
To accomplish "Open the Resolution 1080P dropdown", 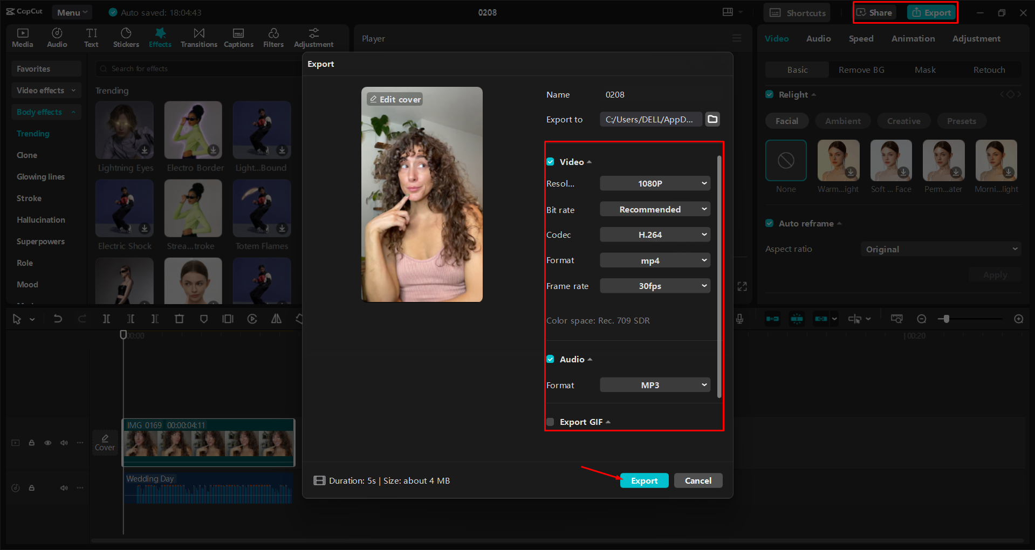I will click(655, 183).
